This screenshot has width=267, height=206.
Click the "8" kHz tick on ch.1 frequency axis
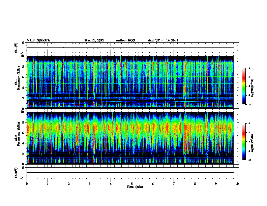pyautogui.click(x=23, y=67)
